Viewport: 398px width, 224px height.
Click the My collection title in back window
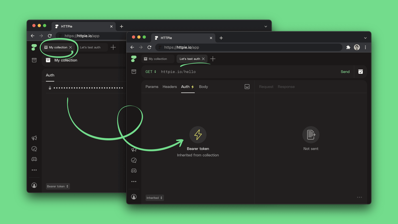(66, 60)
